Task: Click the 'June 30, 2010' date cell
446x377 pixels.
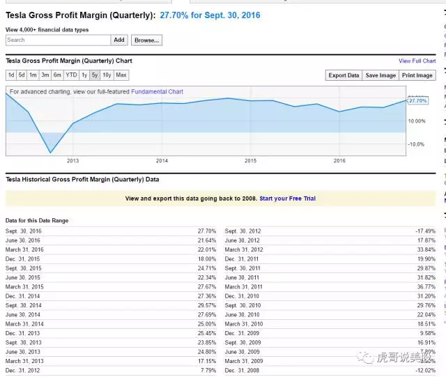Action: [x=242, y=315]
